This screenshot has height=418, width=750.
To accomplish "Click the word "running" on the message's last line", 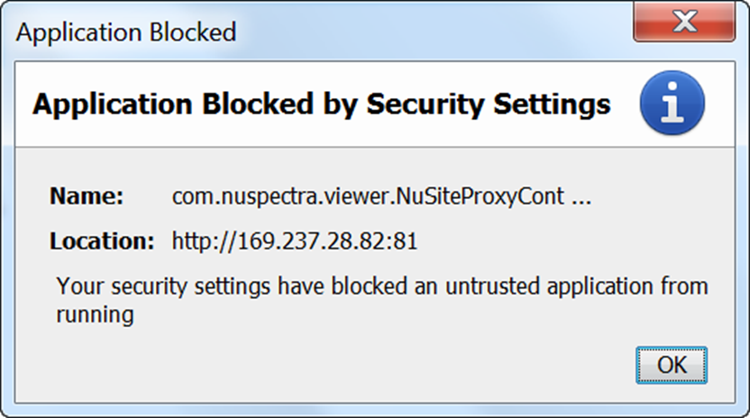I will [95, 314].
